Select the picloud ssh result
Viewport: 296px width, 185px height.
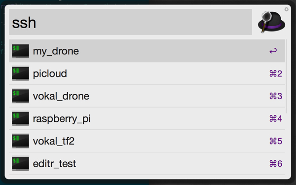coord(147,74)
